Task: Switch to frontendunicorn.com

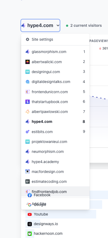Action: pos(55,92)
